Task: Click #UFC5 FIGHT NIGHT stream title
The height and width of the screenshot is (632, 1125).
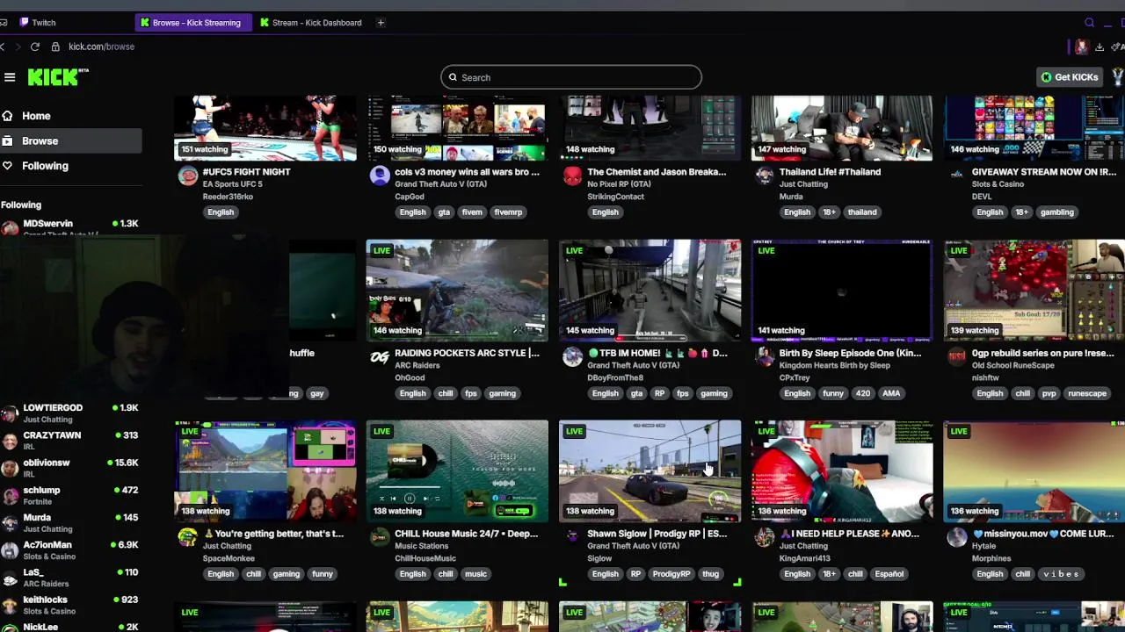Action: click(x=247, y=172)
